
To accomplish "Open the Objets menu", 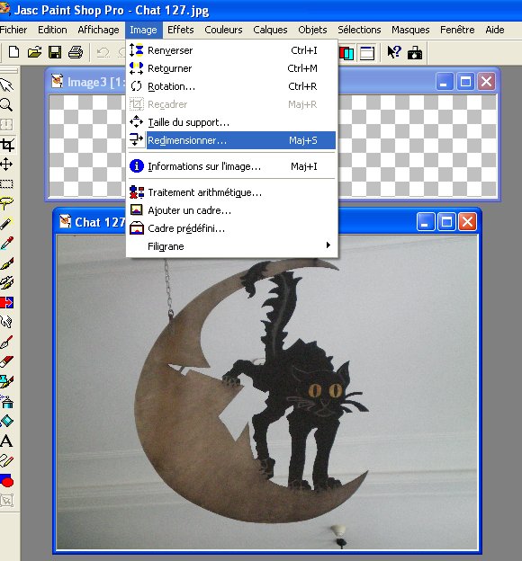I will (x=312, y=30).
